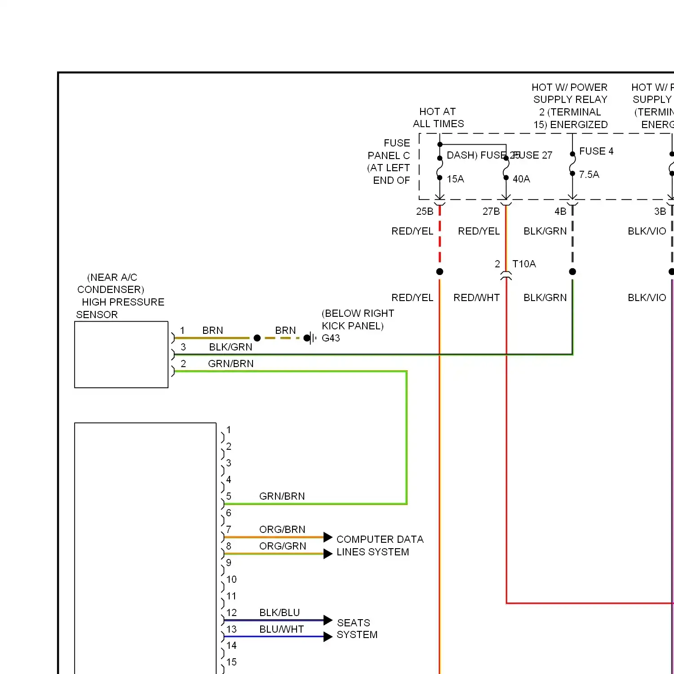This screenshot has width=674, height=674.
Task: Click the 15A rating text
Action: 455,179
